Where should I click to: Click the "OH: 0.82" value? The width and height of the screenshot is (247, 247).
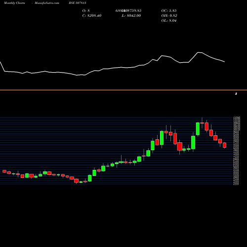click(169, 16)
